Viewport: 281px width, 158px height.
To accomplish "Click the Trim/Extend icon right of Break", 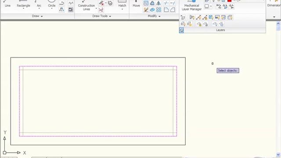I will pos(173,3).
